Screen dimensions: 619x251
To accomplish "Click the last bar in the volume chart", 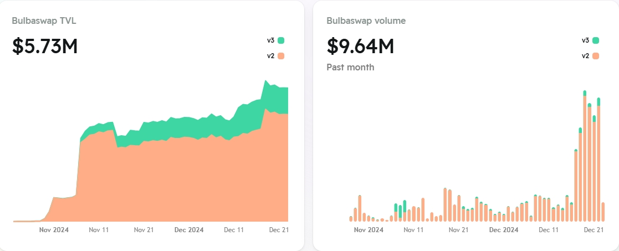I will 603,212.
